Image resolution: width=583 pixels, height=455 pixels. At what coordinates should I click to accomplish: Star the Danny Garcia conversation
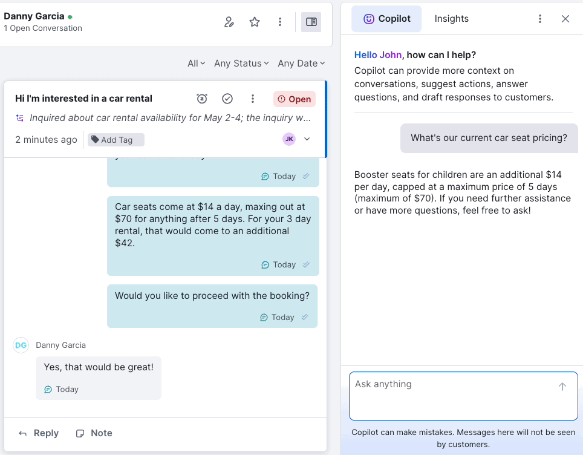click(x=254, y=21)
